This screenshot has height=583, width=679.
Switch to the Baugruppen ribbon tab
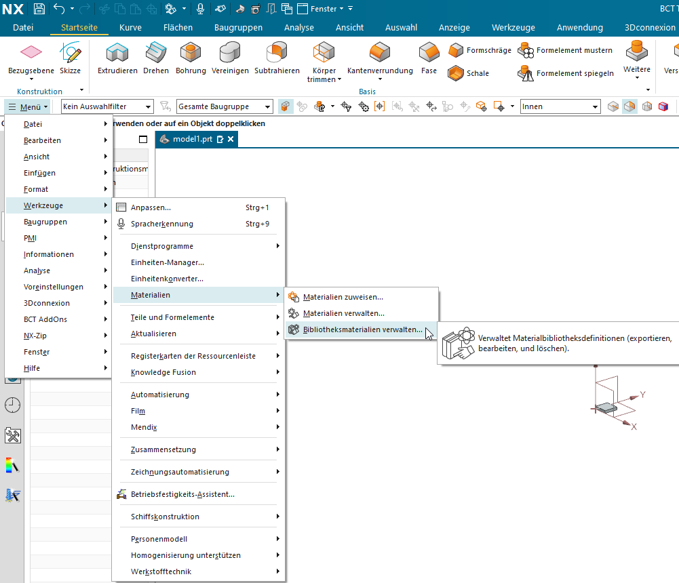tap(238, 28)
